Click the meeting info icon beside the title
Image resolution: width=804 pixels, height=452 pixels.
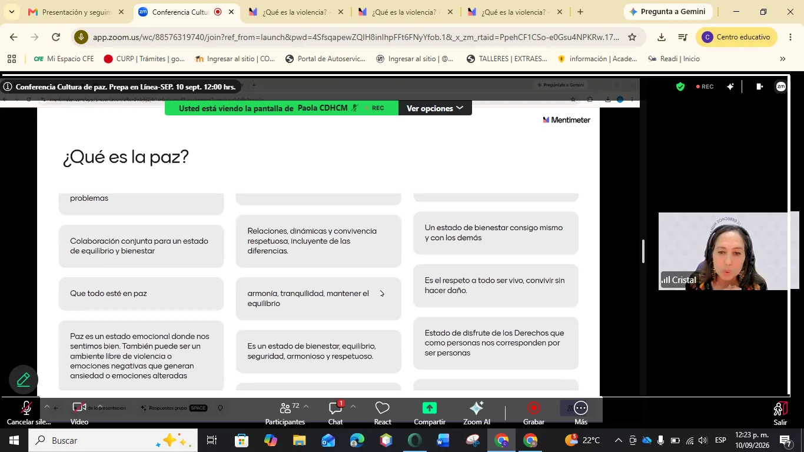click(x=8, y=87)
